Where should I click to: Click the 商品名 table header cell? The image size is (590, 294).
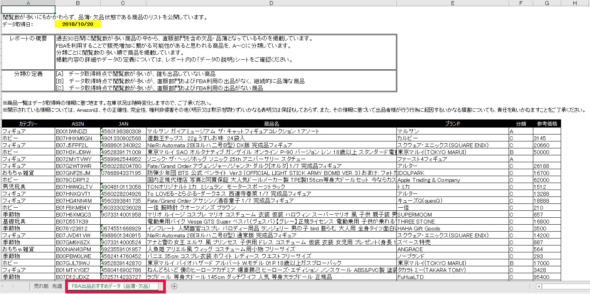coord(271,124)
